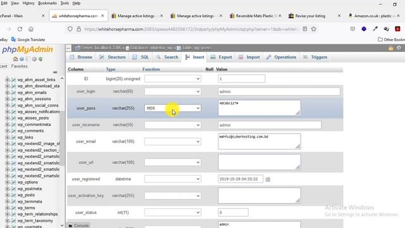
Task: Open page settings gear in phpMyAdmin header
Action: click(x=399, y=48)
